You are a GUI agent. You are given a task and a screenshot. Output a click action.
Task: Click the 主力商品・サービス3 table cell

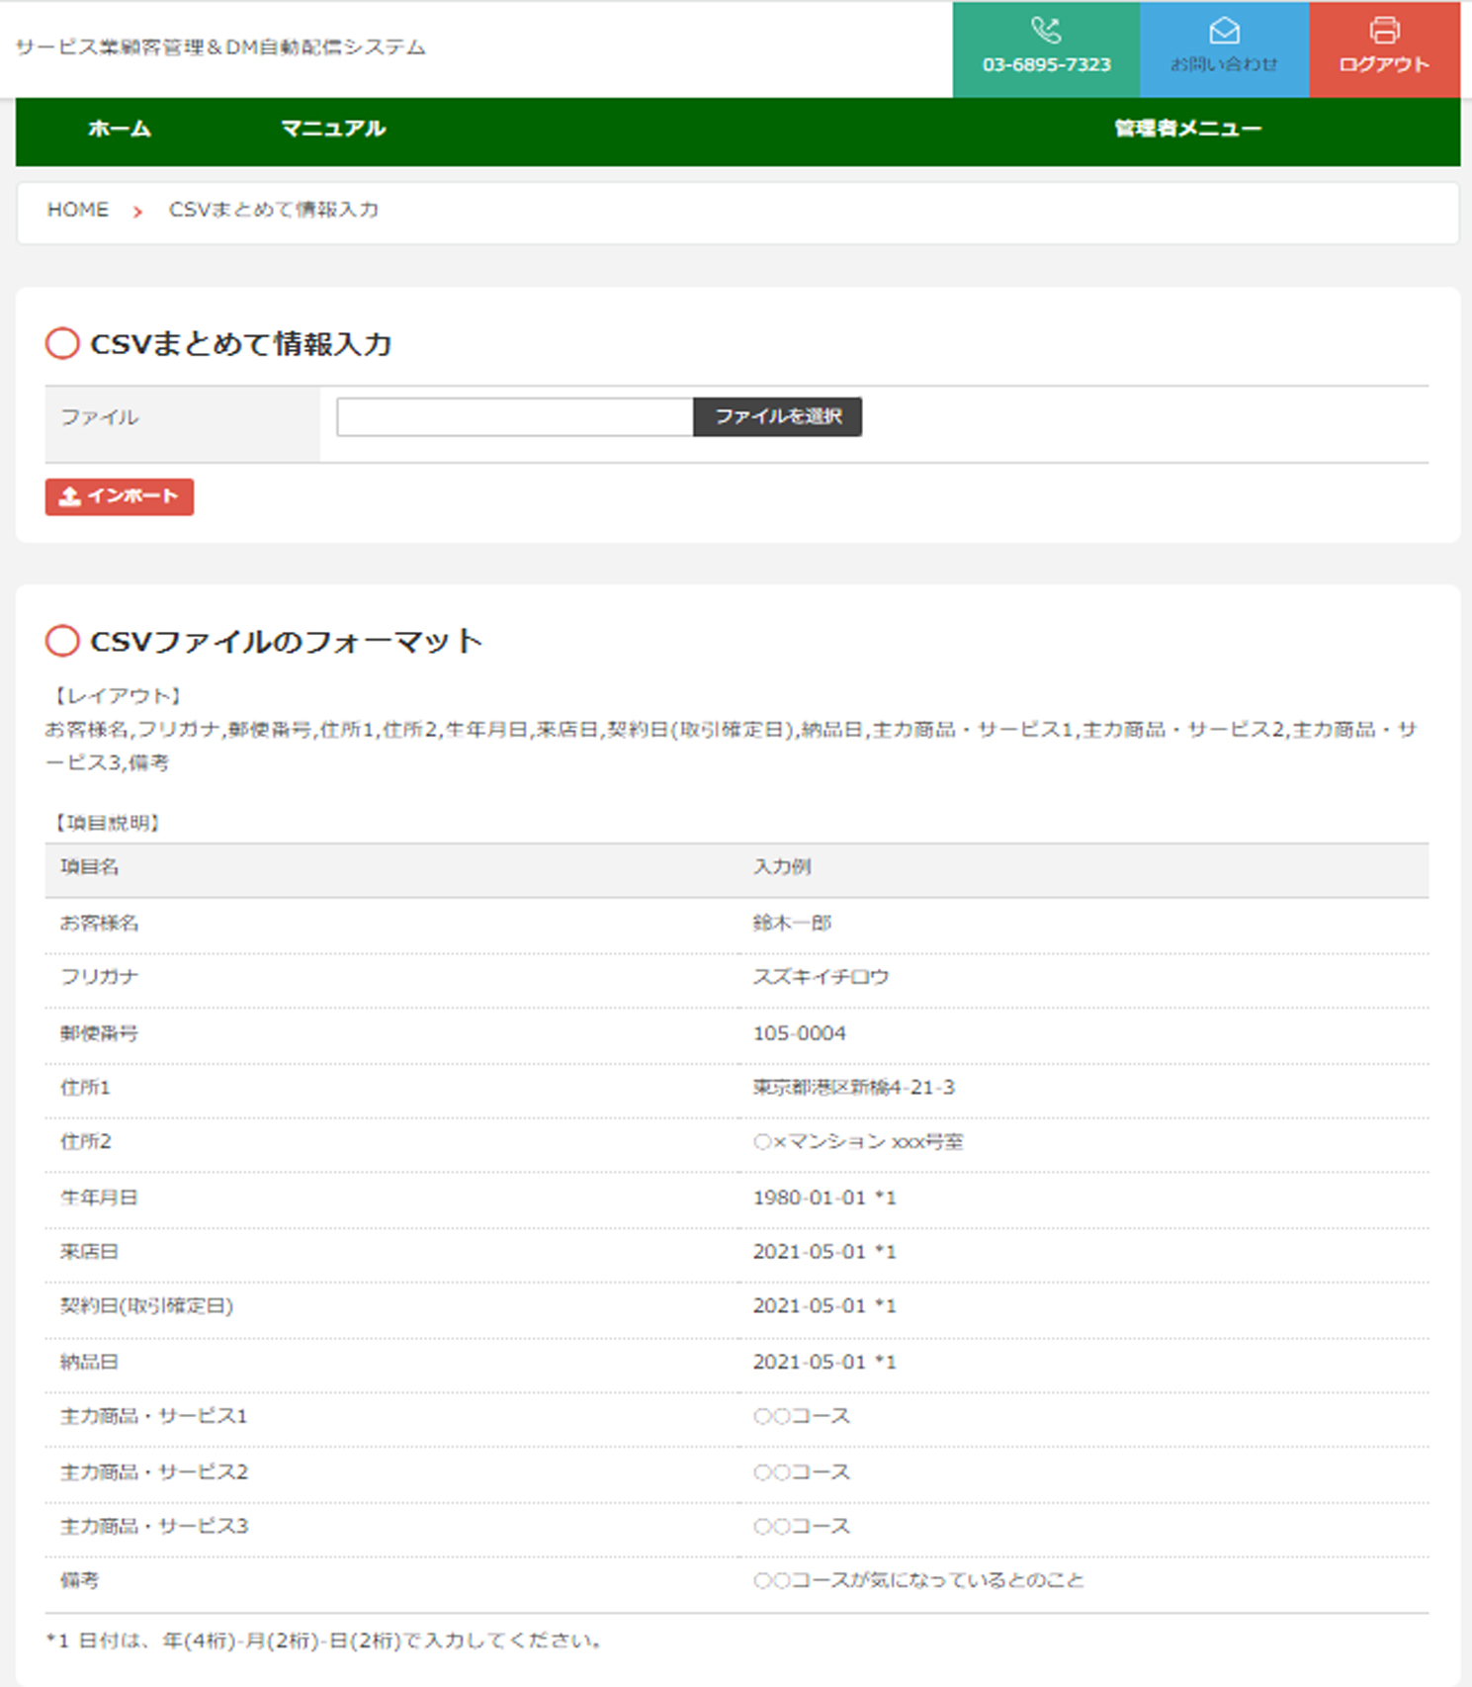click(154, 1527)
